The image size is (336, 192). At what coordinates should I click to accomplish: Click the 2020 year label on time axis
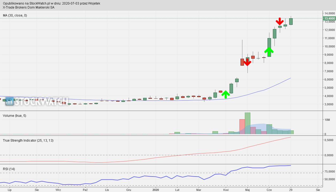point(155,190)
